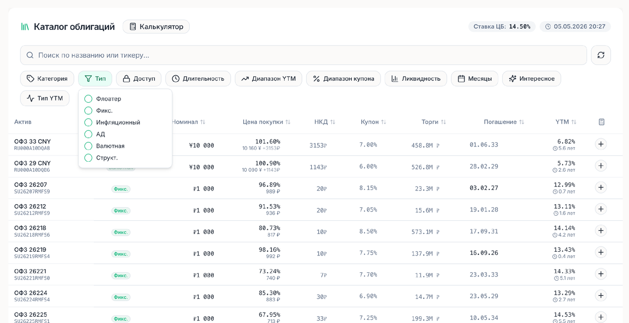Image resolution: width=629 pixels, height=323 pixels.
Task: Focus the search by name or ticker field
Action: [x=303, y=55]
